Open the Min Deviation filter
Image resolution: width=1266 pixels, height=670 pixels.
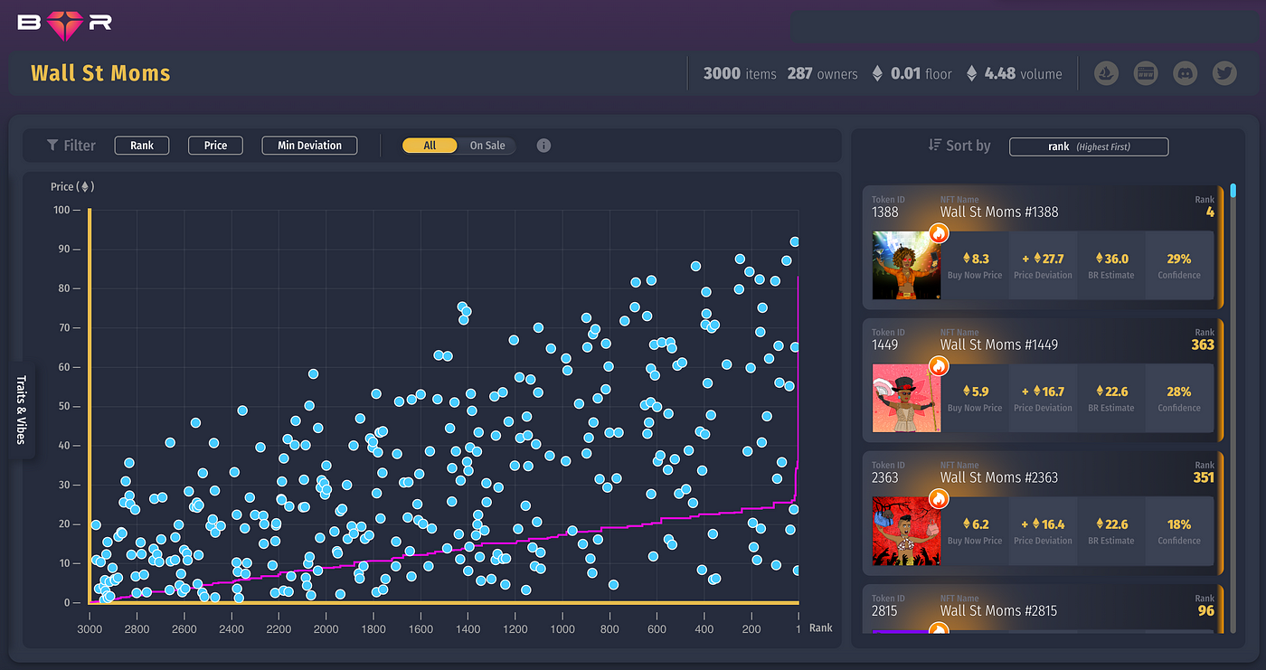(x=309, y=146)
